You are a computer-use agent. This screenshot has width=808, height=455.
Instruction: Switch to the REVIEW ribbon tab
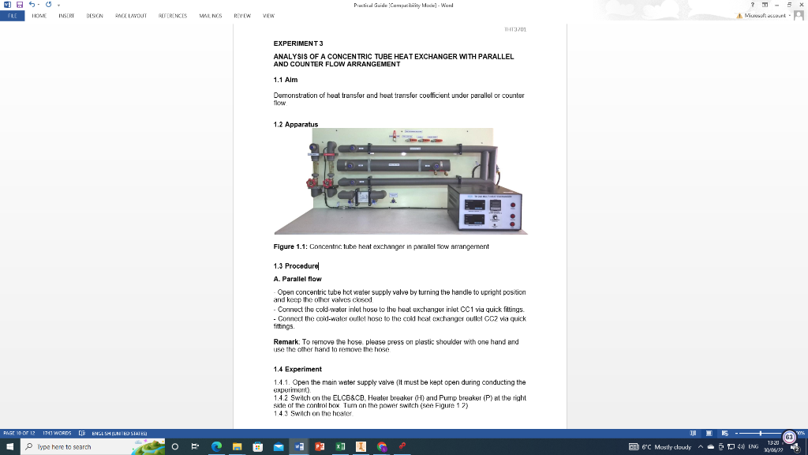pyautogui.click(x=242, y=15)
